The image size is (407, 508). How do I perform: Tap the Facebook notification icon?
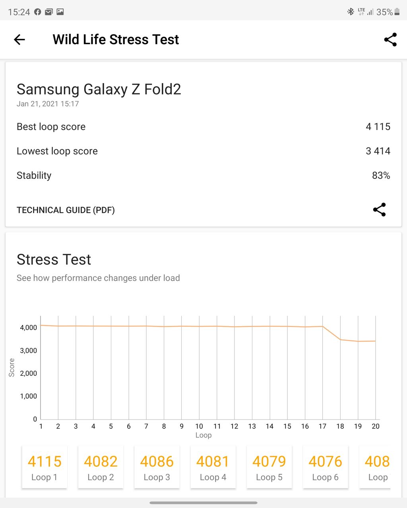pos(38,12)
